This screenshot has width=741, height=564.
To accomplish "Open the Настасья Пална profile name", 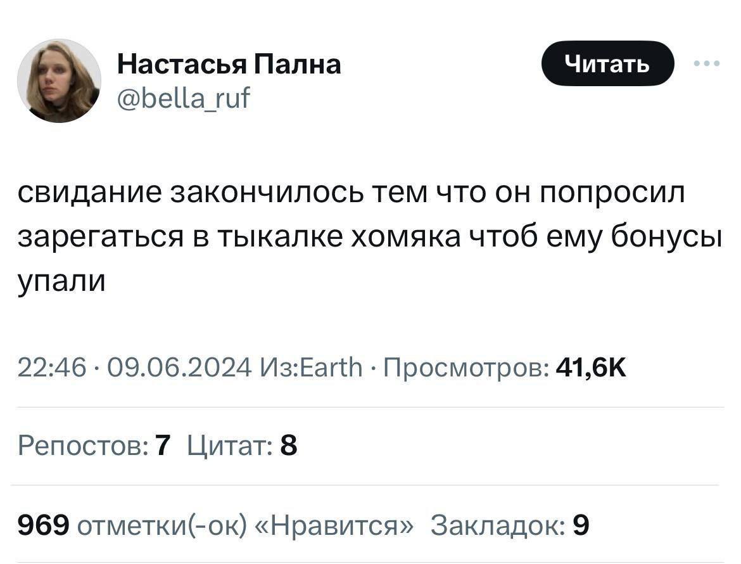I will pyautogui.click(x=229, y=64).
